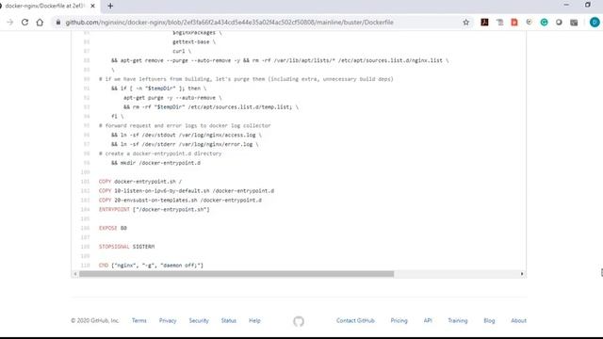Screen dimensions: 603x339
Task: Open the Privacy footer link
Action: coord(168,320)
